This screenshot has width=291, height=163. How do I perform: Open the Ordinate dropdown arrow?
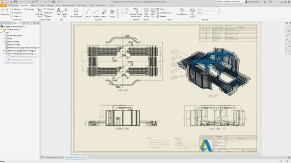(22, 13)
